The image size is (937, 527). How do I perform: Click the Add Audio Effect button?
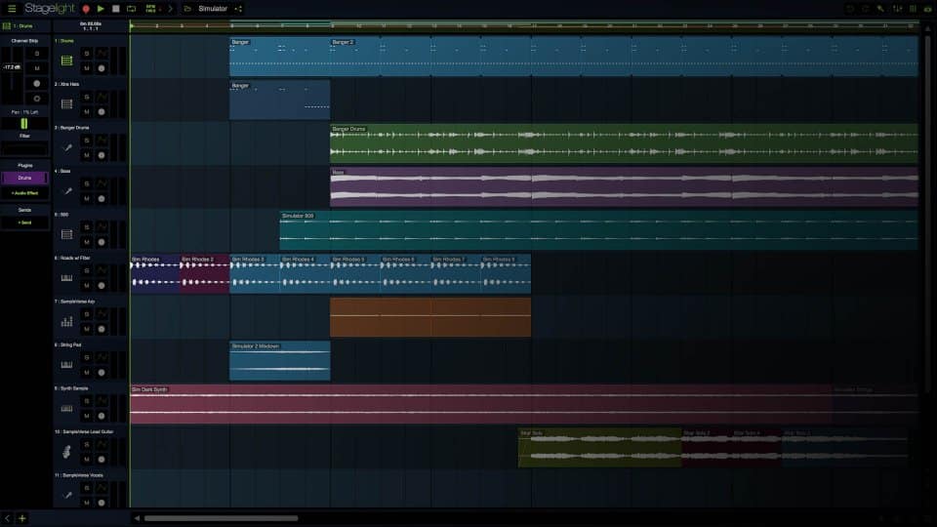[x=24, y=193]
